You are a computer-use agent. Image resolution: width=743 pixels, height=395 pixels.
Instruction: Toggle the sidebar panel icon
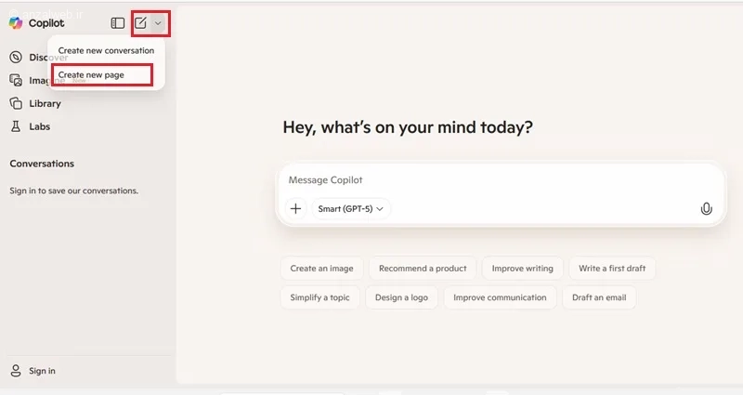click(x=118, y=23)
